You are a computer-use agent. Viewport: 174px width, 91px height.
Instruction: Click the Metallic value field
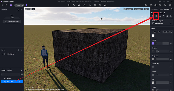162,75
